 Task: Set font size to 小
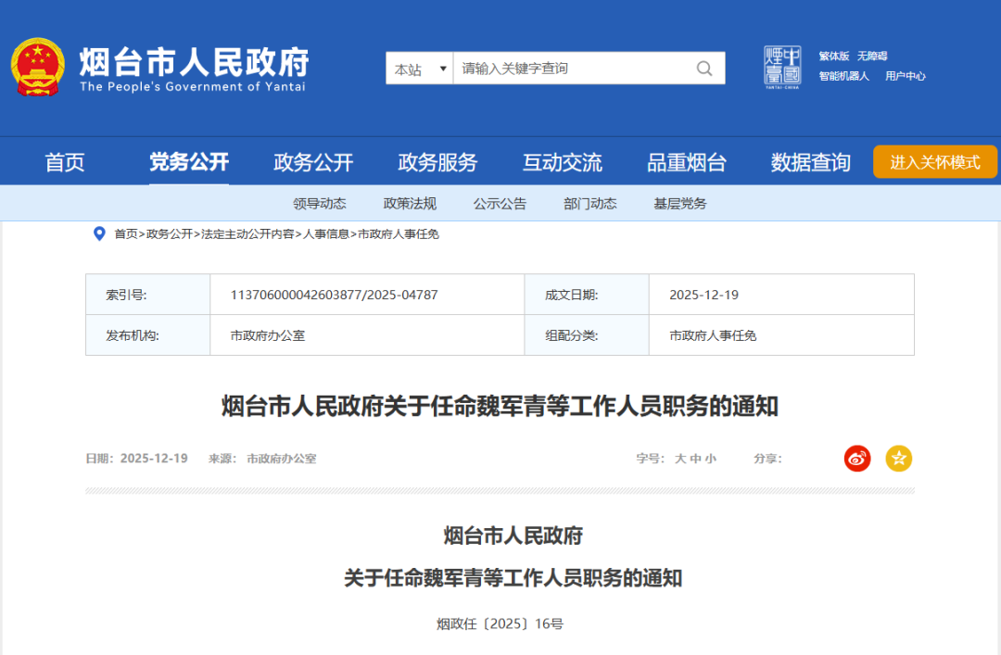[710, 459]
